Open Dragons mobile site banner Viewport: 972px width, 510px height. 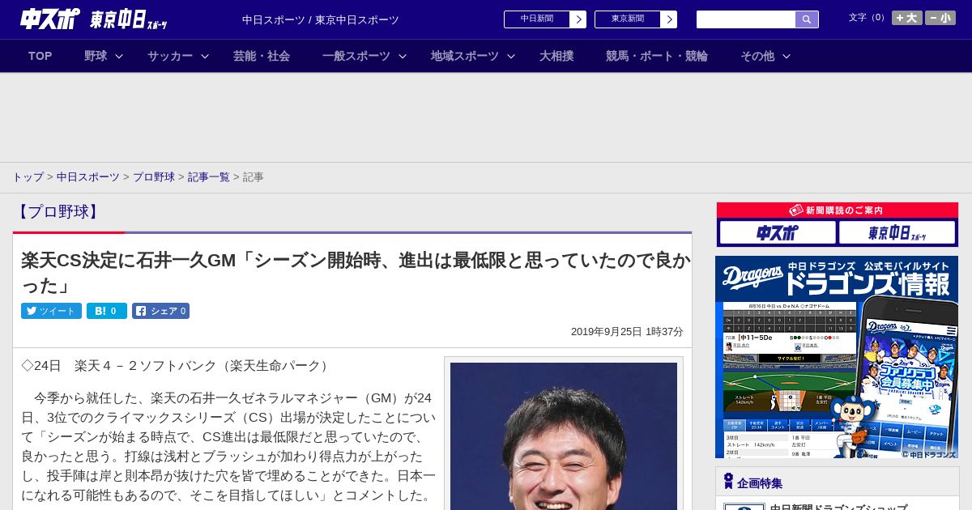point(837,357)
